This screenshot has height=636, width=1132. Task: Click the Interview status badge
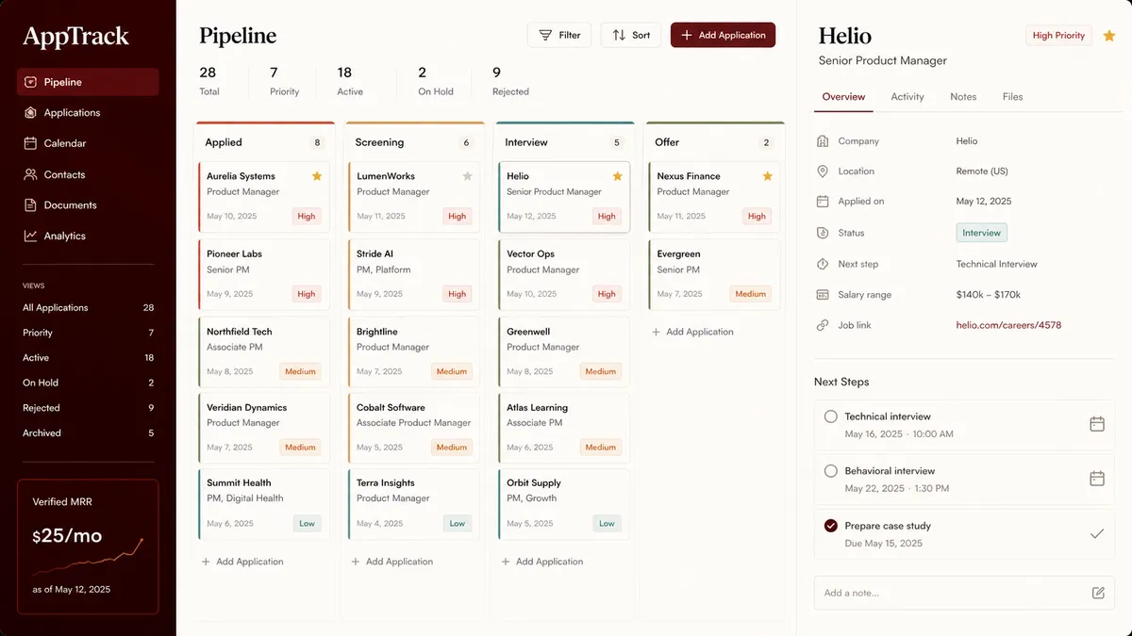[981, 233]
